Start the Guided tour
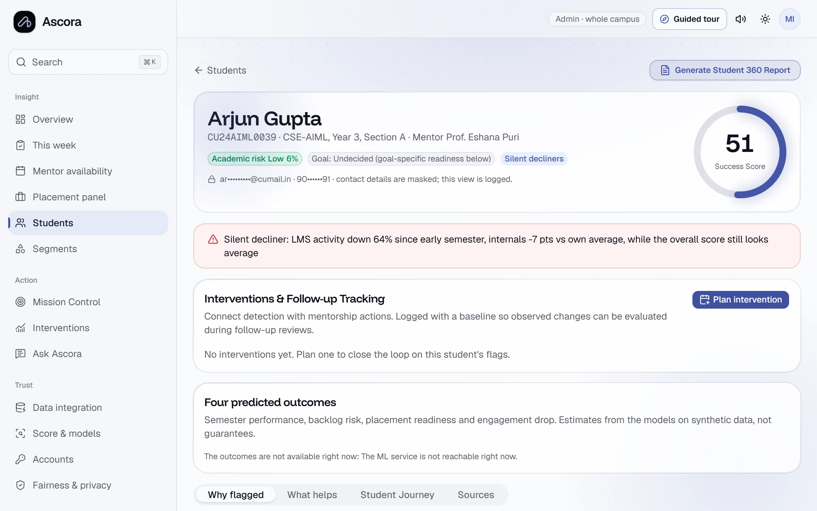The image size is (817, 511). (x=689, y=19)
